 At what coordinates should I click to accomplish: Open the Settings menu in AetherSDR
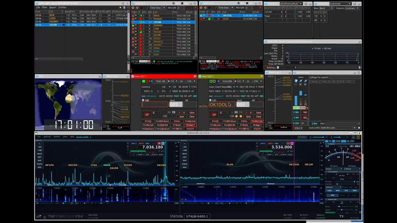47,137
